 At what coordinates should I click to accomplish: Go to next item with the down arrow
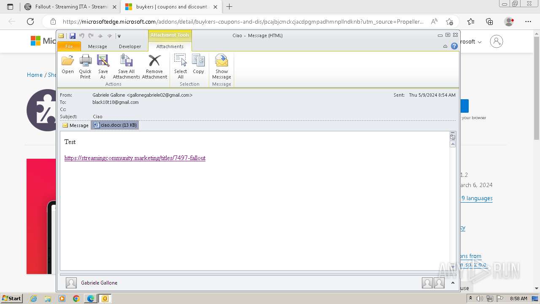[x=109, y=36]
